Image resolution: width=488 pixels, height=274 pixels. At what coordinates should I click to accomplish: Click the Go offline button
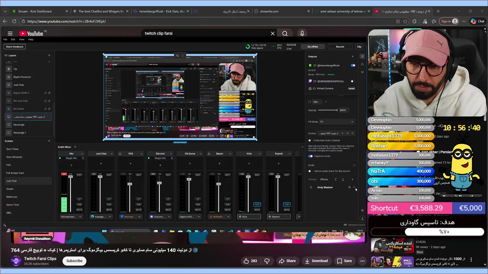point(313,47)
